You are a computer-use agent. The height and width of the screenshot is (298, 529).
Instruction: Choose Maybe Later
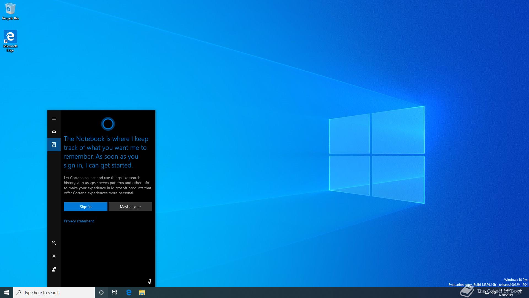click(130, 207)
